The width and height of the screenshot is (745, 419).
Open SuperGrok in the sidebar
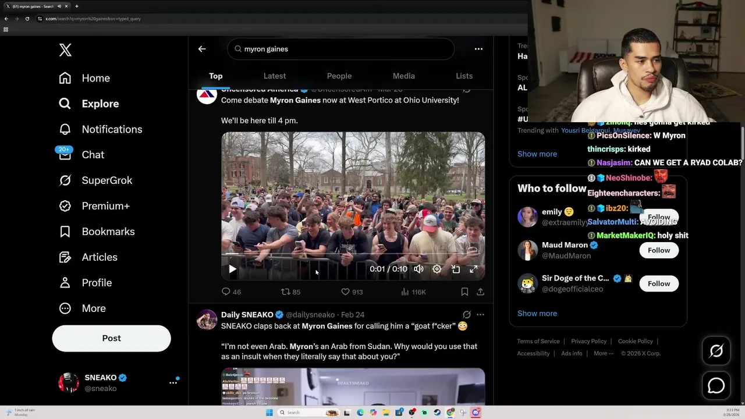pos(96,180)
